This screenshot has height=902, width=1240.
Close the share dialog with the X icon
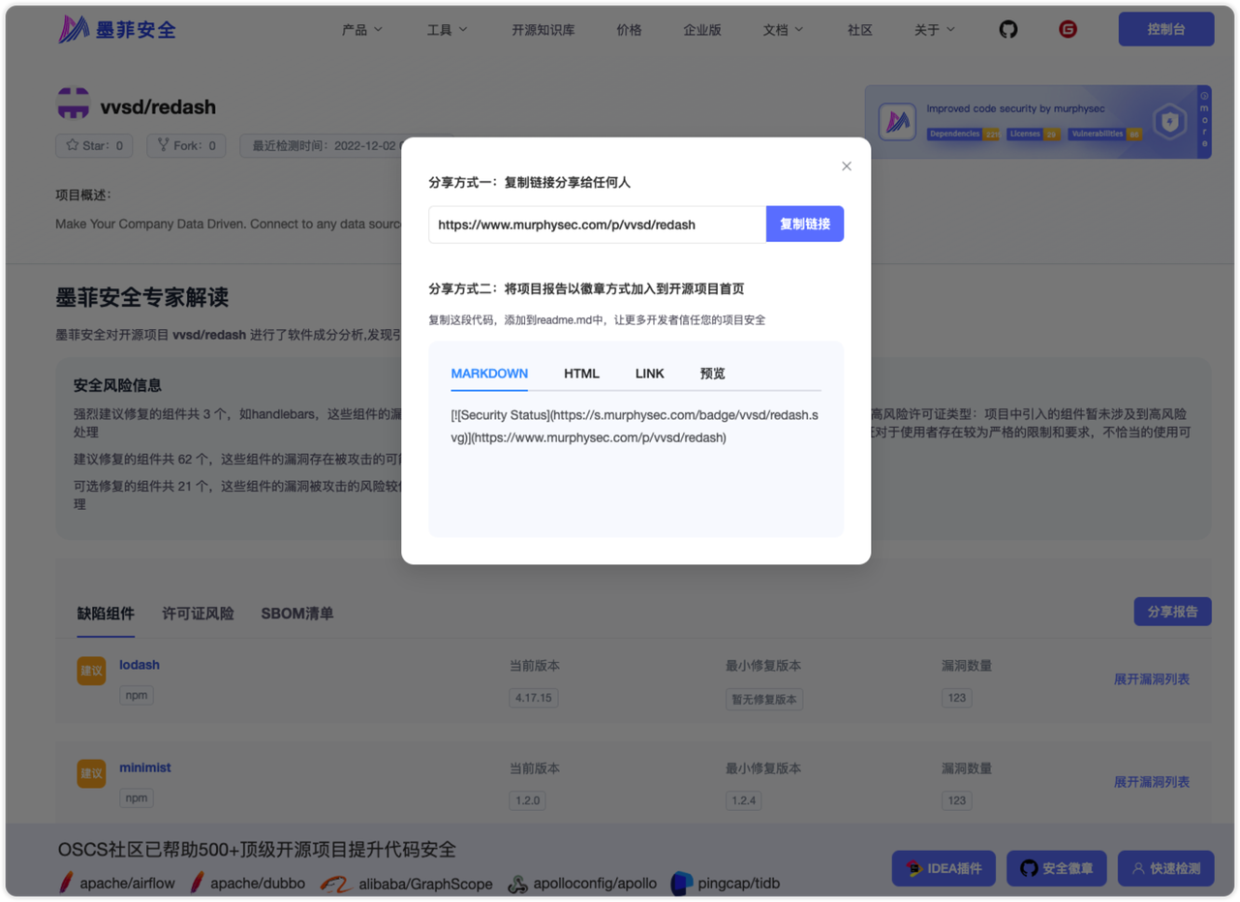(847, 166)
